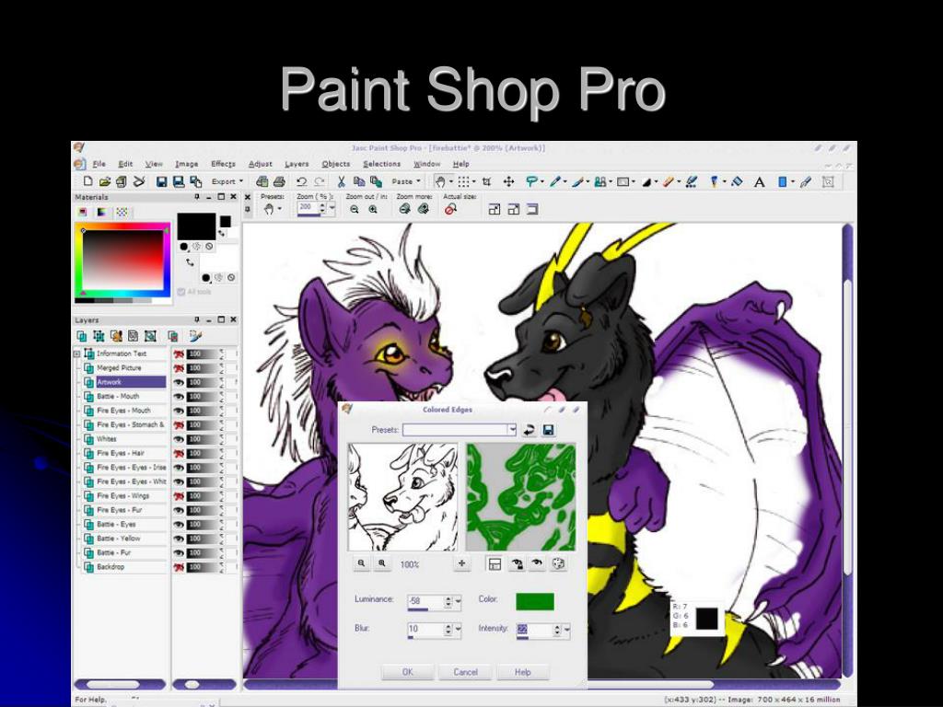Screen dimensions: 943x707
Task: Show the Information Text layer
Action: click(x=179, y=354)
